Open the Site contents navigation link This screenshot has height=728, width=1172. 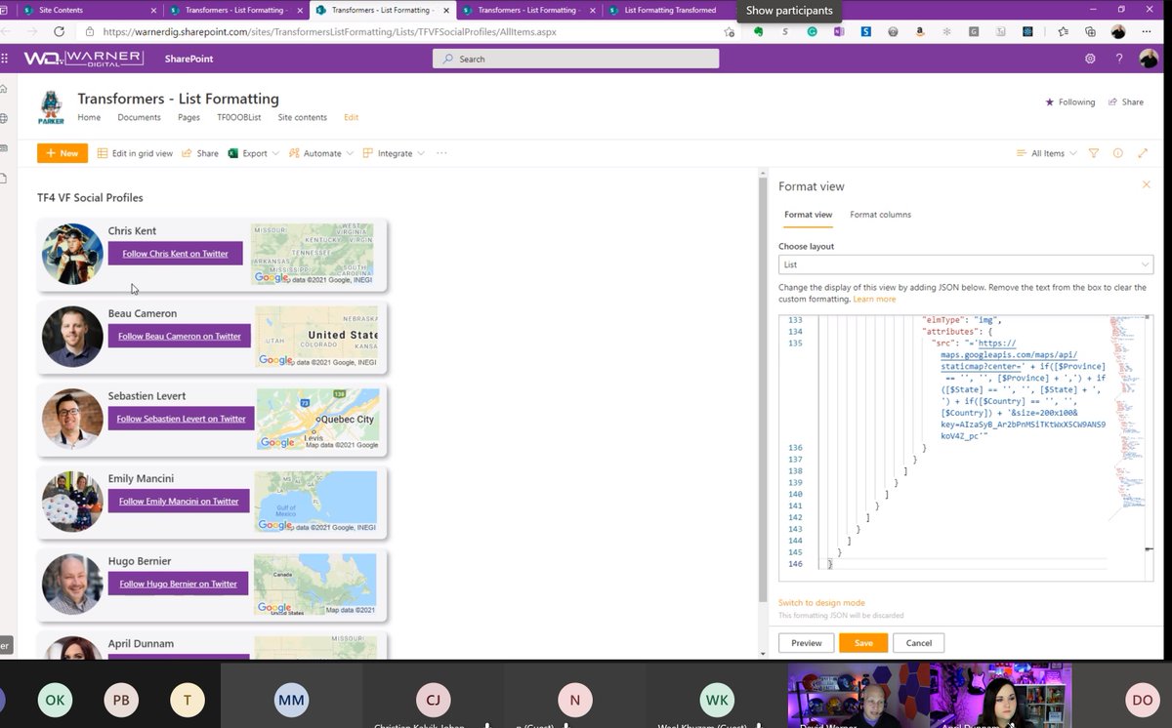pos(303,117)
